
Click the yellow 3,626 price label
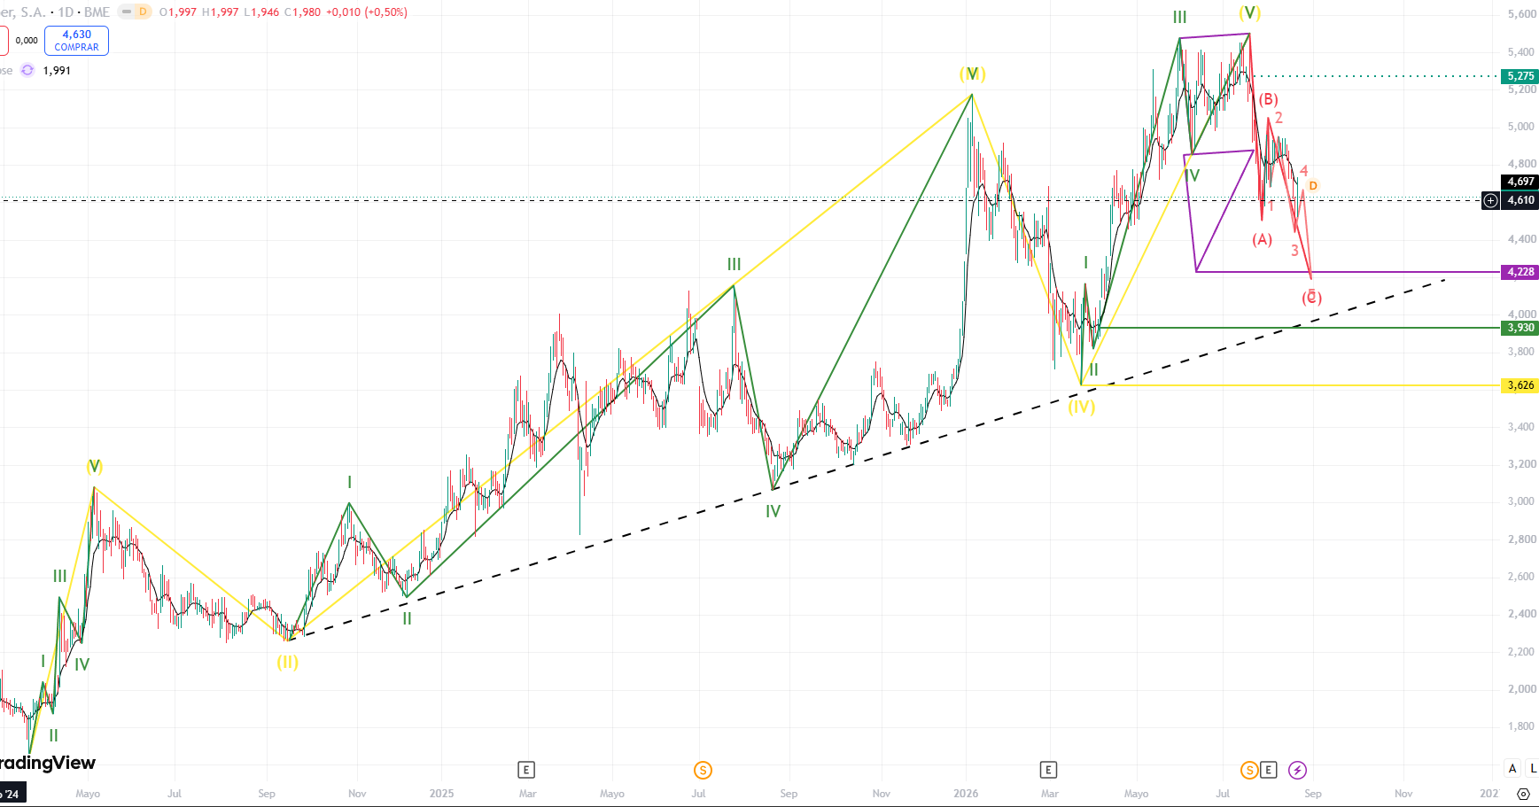tap(1520, 385)
